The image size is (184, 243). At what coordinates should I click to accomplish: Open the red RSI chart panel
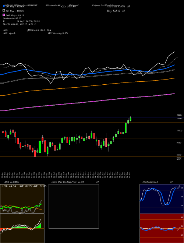coord(162,228)
